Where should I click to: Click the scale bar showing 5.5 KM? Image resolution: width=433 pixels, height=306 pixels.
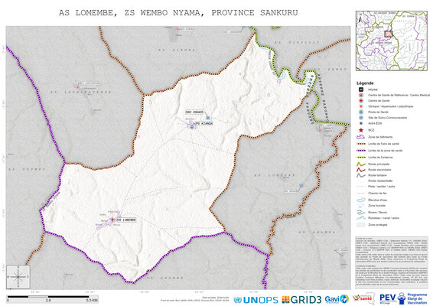(53, 298)
